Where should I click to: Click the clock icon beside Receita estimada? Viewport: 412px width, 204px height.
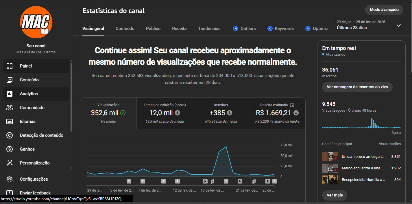(292, 105)
